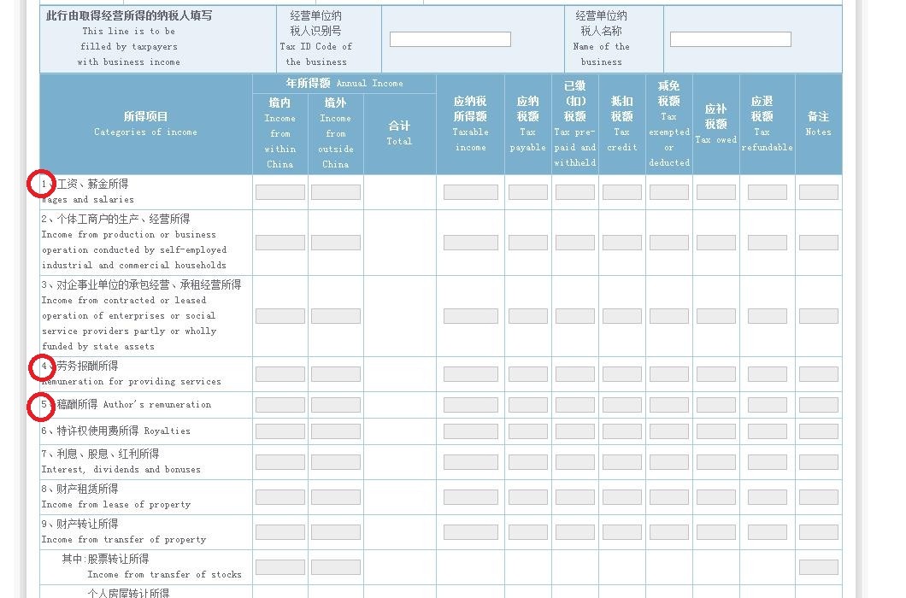Focus contracted or leased operation Tax credit field
Viewport: 906px width, 598px height.
click(x=621, y=316)
